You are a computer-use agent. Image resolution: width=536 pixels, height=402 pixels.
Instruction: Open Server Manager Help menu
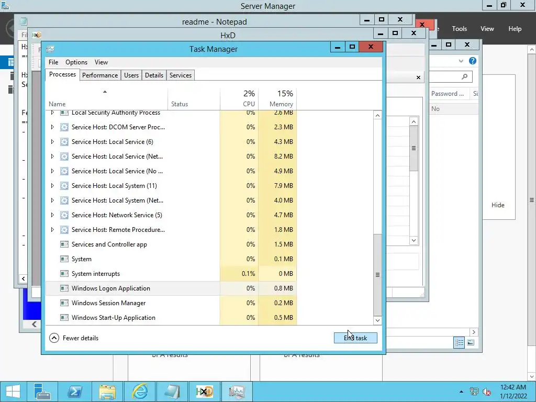click(x=515, y=29)
